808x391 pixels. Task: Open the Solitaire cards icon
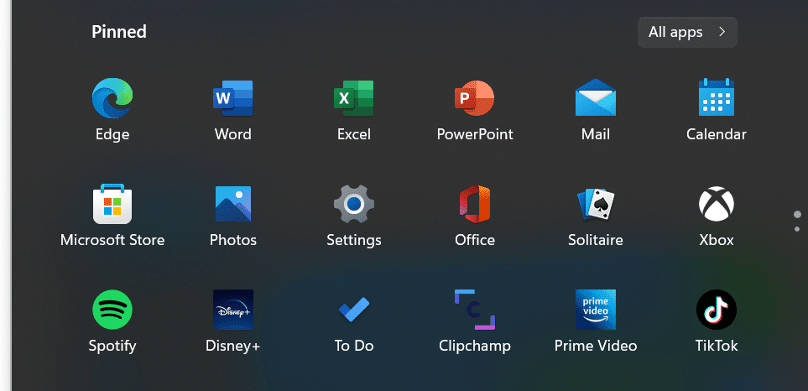(x=596, y=204)
